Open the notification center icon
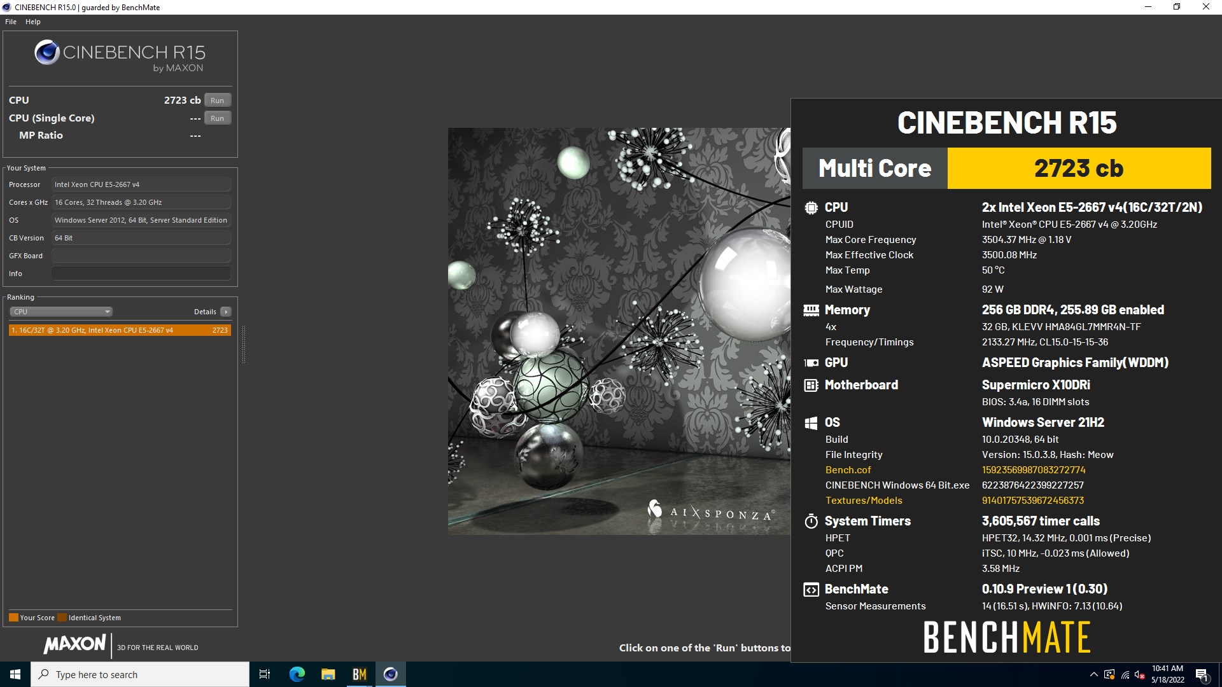 [x=1202, y=674]
